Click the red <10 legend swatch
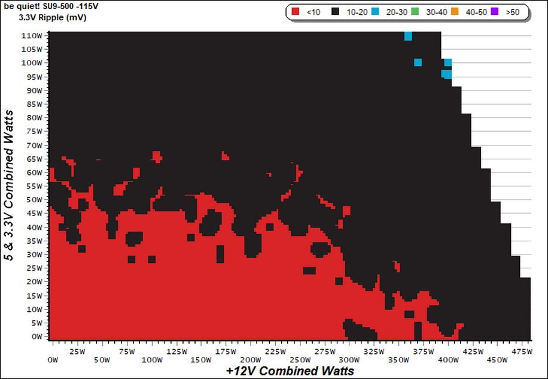Screen dimensions: 548x379 [296, 11]
